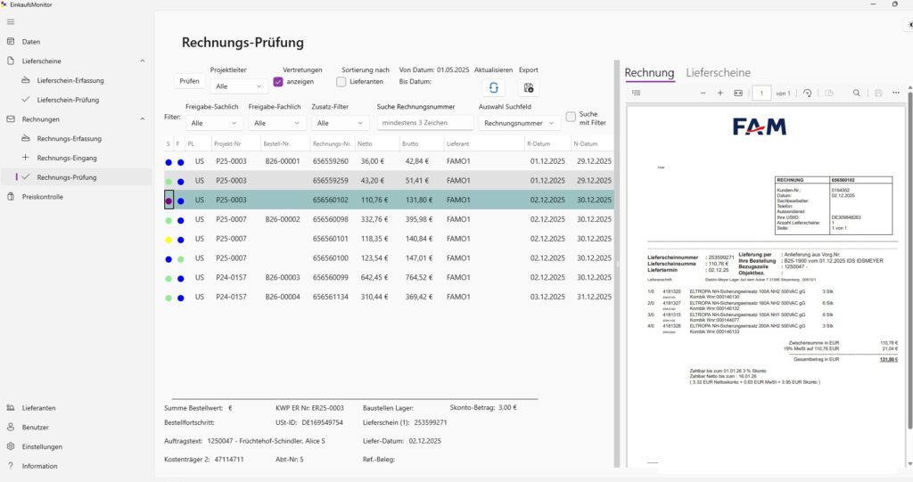Click the Lieferschein-Prüfung checkmark icon

26,100
